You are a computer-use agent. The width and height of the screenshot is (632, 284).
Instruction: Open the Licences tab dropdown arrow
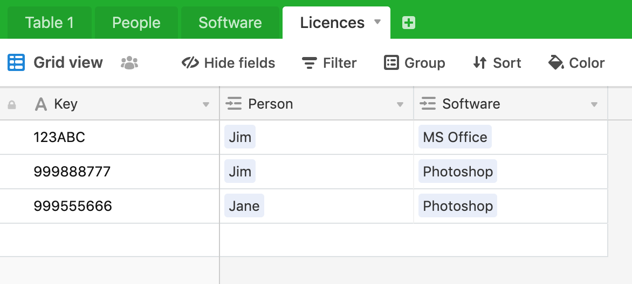[377, 22]
